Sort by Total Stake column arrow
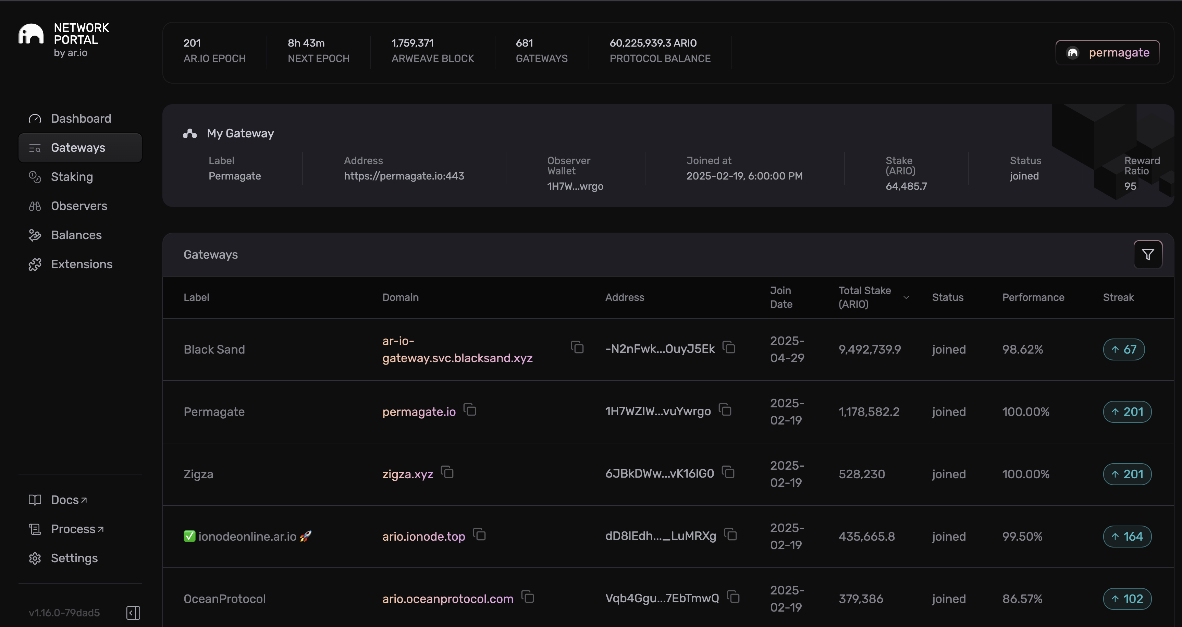This screenshot has width=1182, height=627. tap(906, 297)
